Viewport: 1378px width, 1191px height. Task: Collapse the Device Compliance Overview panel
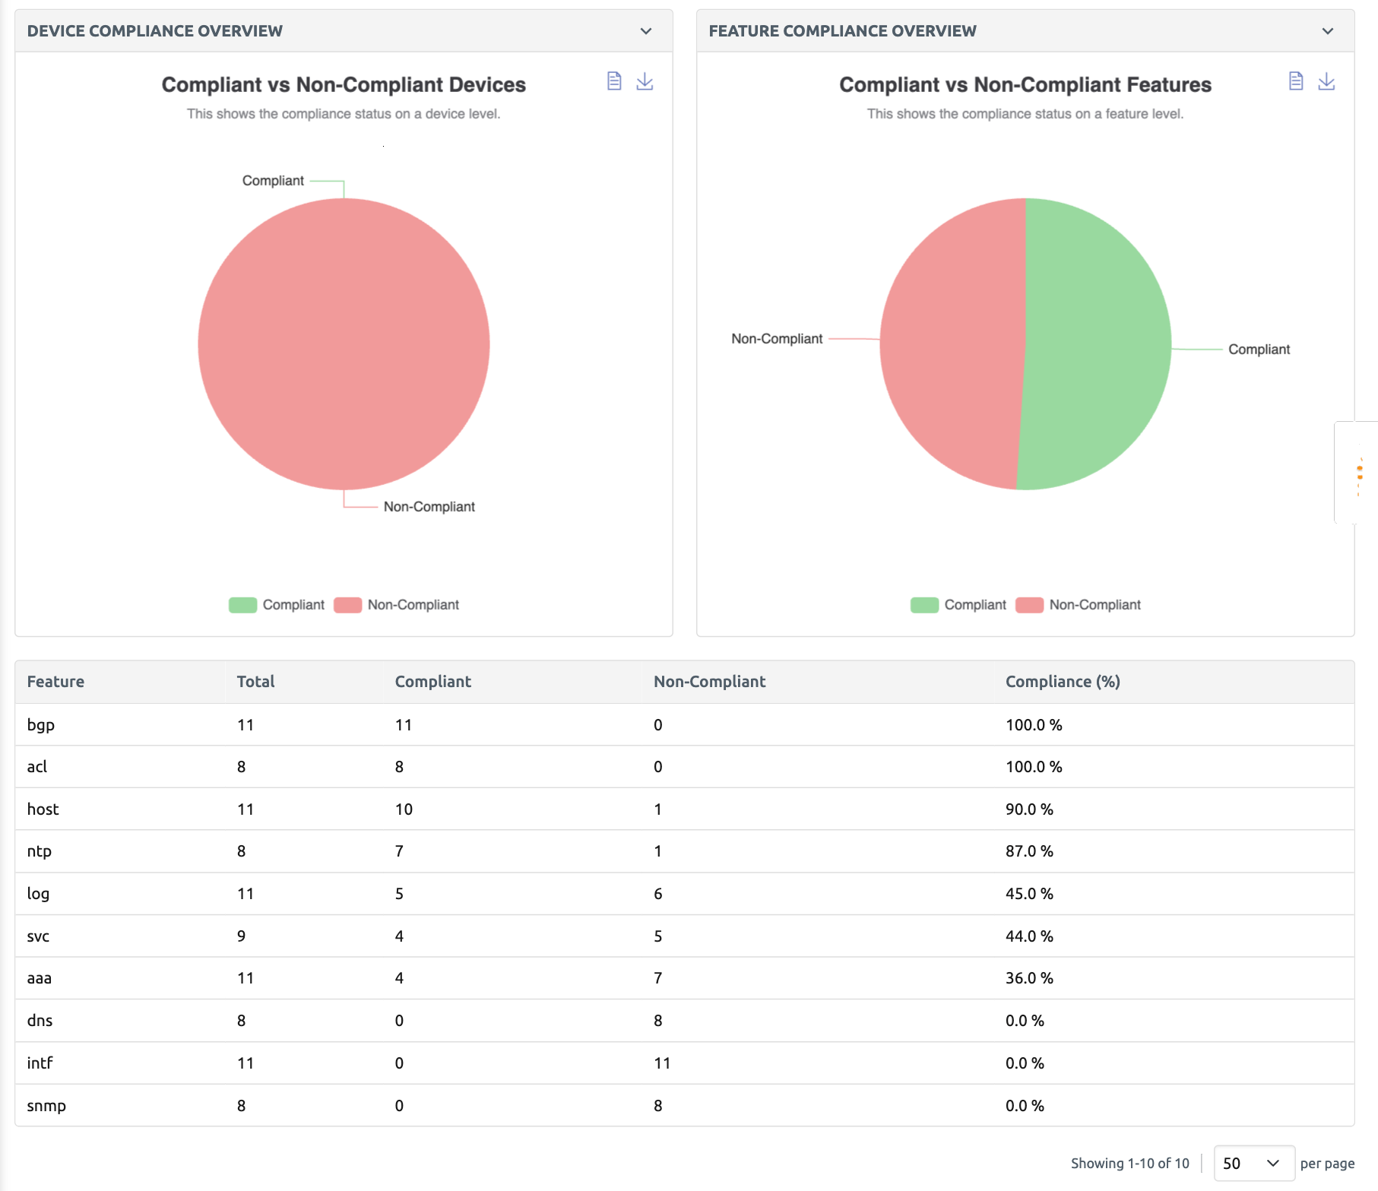[x=645, y=31]
